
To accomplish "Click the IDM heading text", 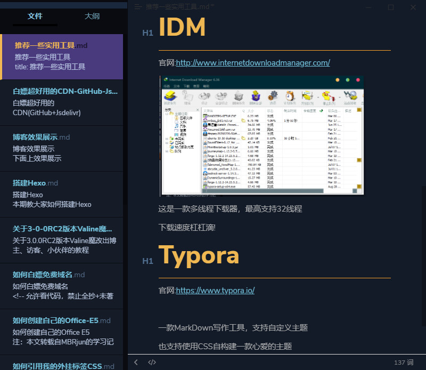I will tap(182, 27).
